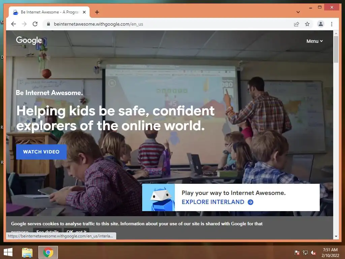The width and height of the screenshot is (345, 259).
Task: Minimize the Chrome window
Action: 310,7
